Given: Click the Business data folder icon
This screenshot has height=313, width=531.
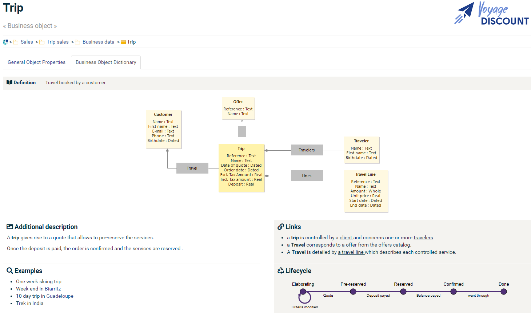Looking at the screenshot, I should click(77, 42).
